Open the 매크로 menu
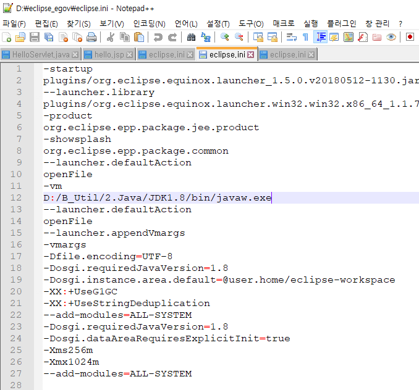419x390 pixels. (284, 23)
